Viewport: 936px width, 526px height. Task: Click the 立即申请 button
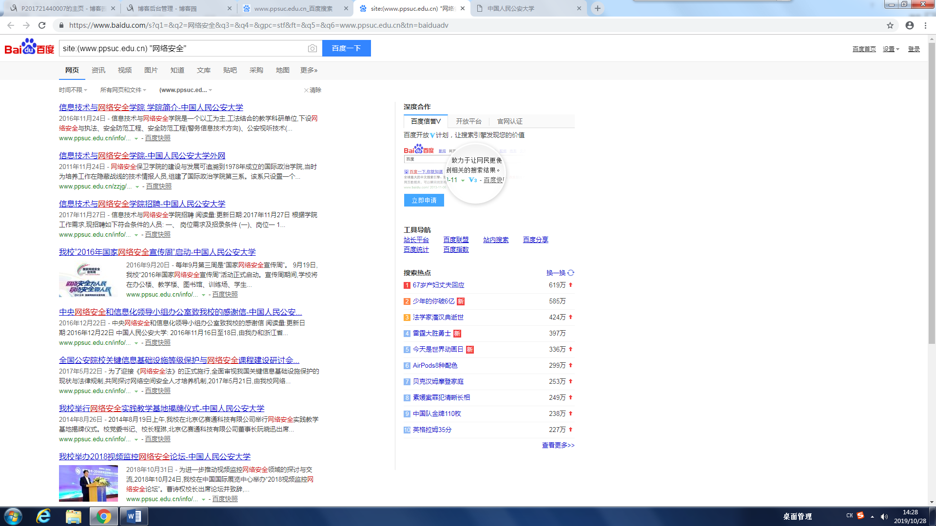(424, 200)
